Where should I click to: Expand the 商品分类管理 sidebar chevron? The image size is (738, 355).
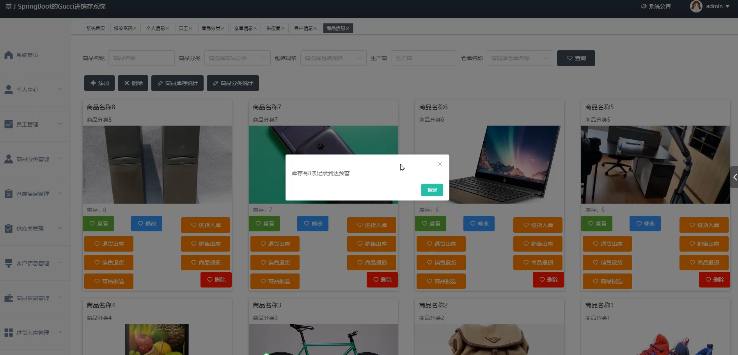(60, 159)
